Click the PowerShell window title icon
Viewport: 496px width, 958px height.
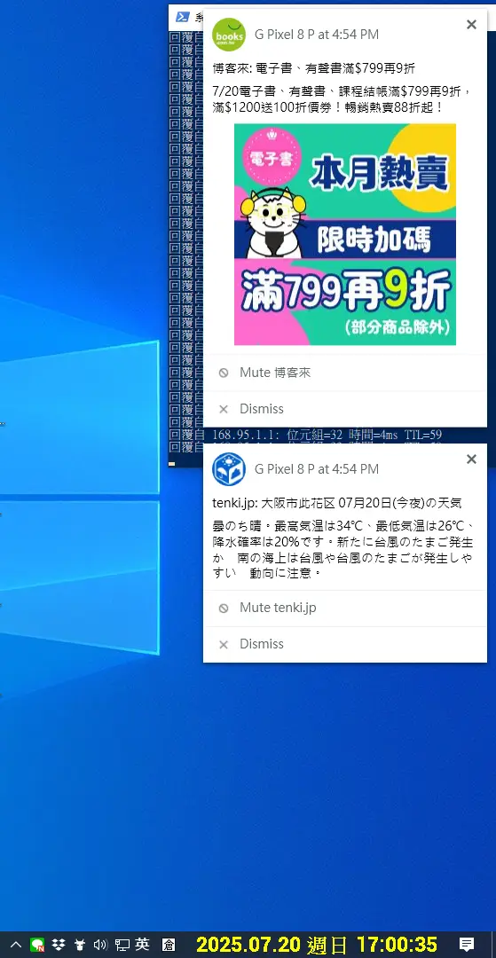[x=182, y=17]
